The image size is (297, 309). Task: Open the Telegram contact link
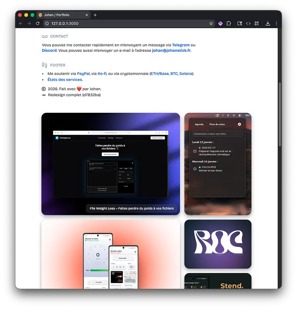[181, 45]
